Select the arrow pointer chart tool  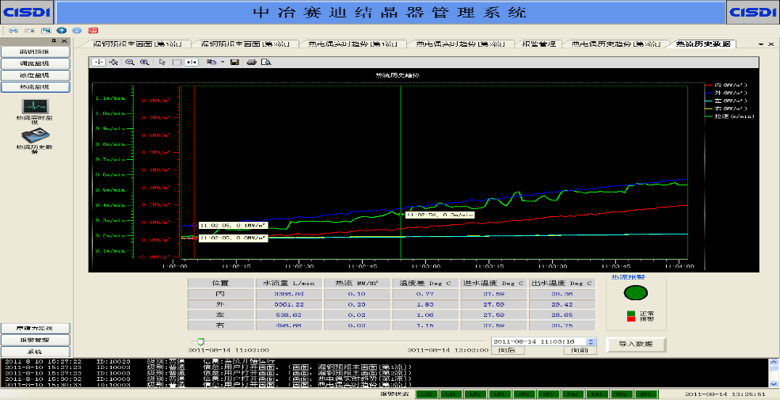(x=162, y=63)
